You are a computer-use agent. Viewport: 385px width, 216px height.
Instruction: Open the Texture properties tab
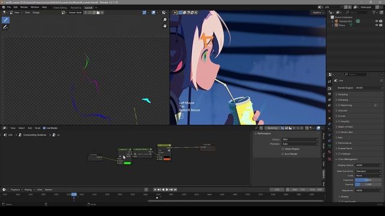coord(330,158)
